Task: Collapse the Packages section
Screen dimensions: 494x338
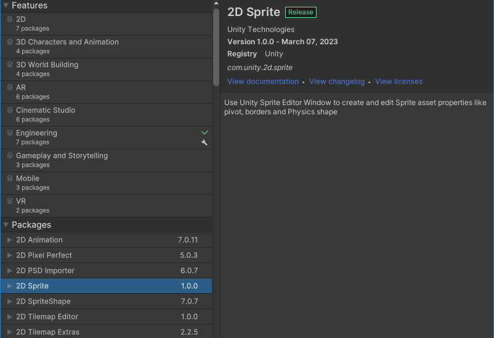Action: pos(6,225)
